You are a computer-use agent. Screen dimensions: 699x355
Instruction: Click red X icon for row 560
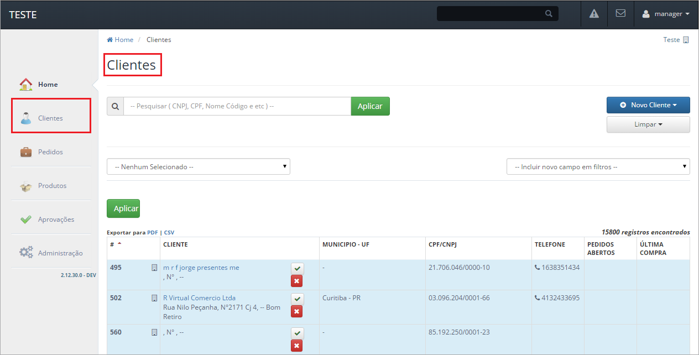pyautogui.click(x=298, y=346)
